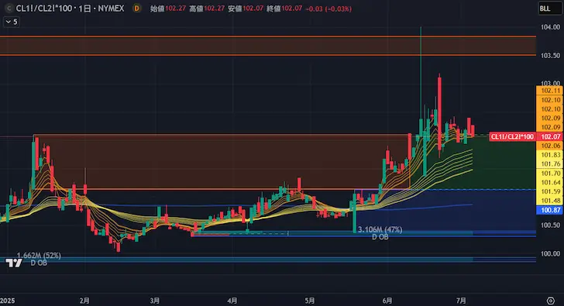Viewport: 564px width, 306px height.
Task: Click the TradingView logo
Action: (x=14, y=263)
